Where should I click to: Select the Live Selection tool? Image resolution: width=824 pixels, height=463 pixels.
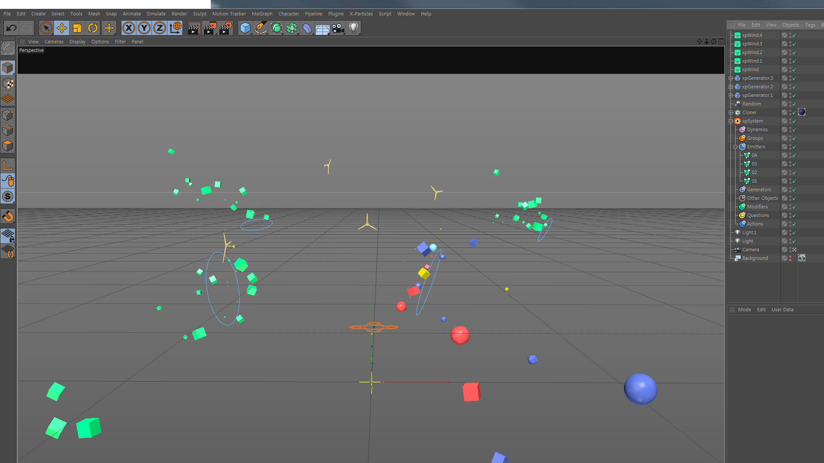coord(46,28)
